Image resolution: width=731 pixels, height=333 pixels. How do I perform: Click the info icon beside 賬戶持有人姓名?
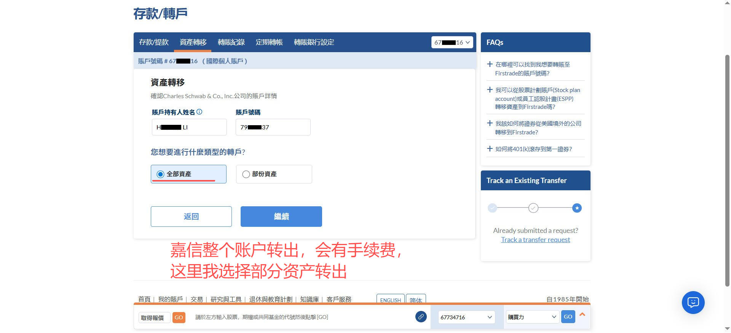click(199, 112)
